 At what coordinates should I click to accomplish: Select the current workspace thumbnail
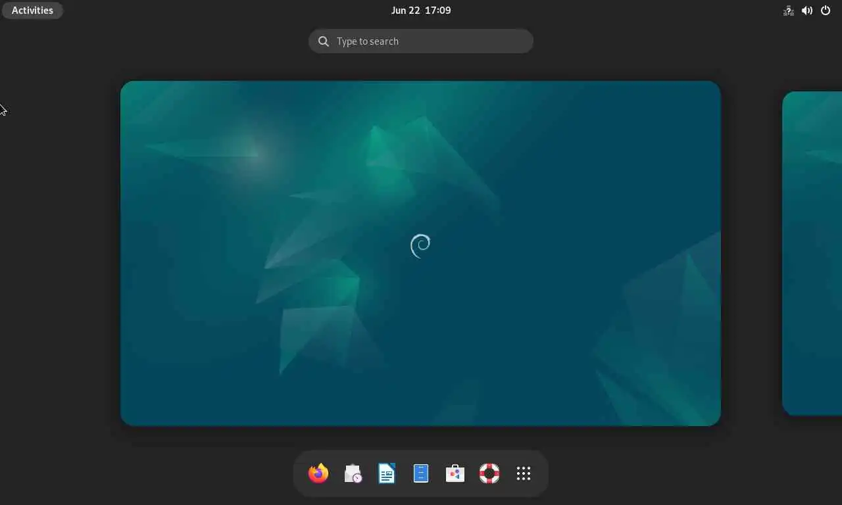[x=420, y=253]
